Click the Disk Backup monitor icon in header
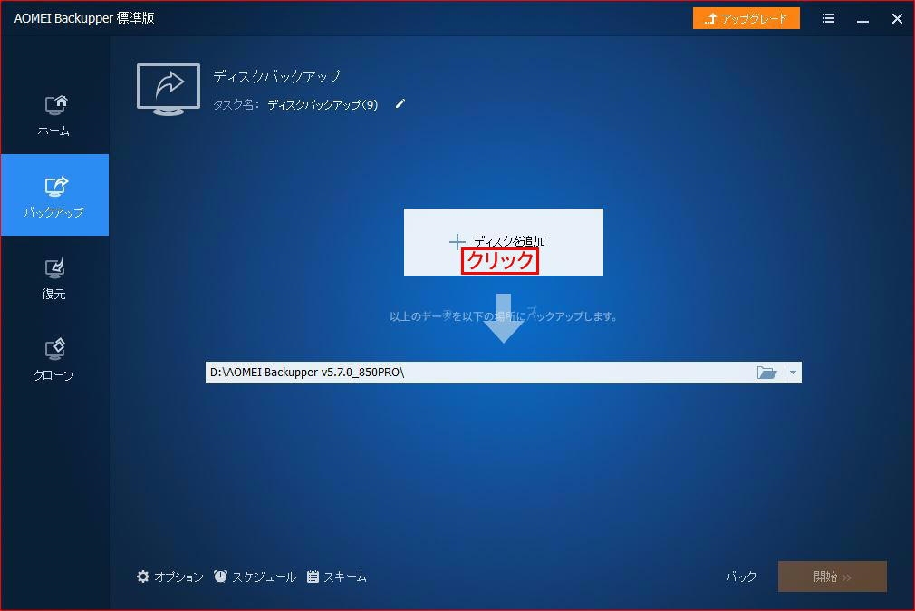The height and width of the screenshot is (611, 915). [169, 90]
